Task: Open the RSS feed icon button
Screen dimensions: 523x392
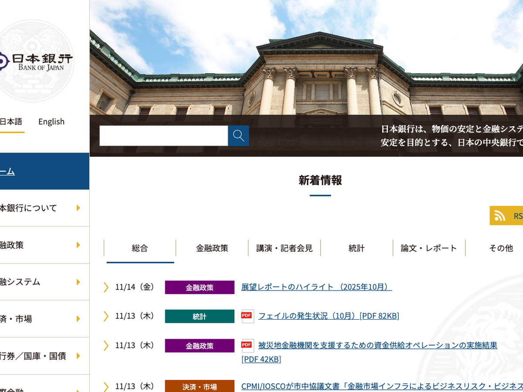Action: tap(500, 216)
